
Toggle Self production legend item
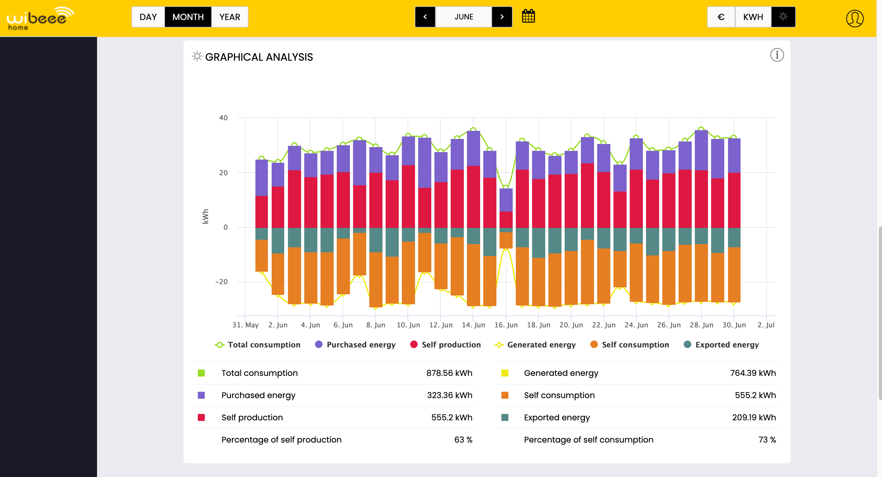tap(445, 345)
